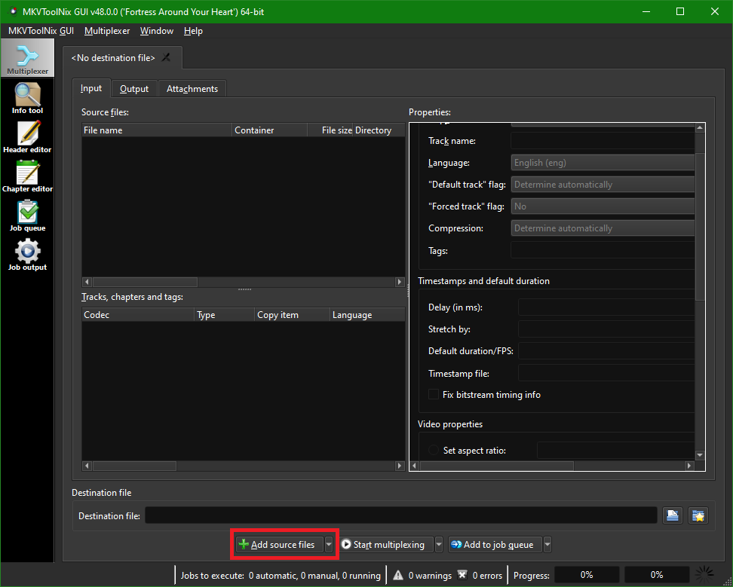Click Start multiplexing button
This screenshot has width=733, height=587.
point(386,545)
